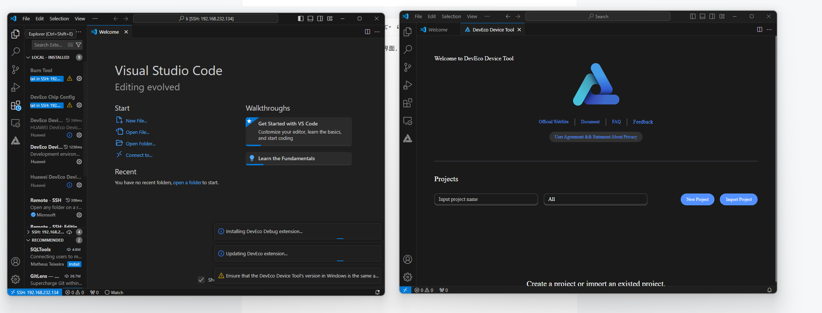
Task: Select DevEco Device Tool tab
Action: (x=493, y=30)
